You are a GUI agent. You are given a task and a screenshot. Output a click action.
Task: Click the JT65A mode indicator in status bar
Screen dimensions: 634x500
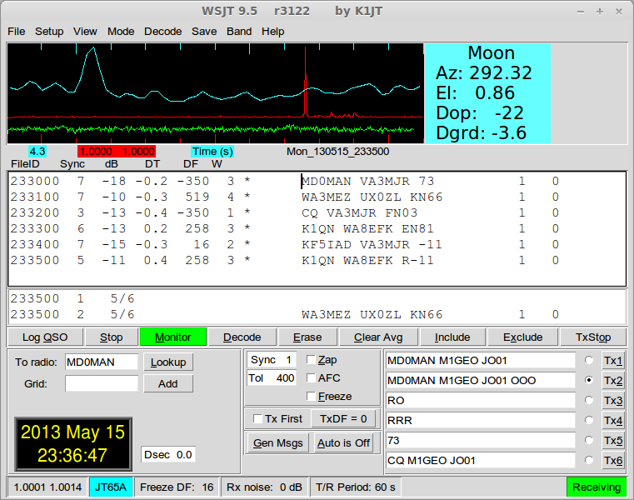coord(110,487)
